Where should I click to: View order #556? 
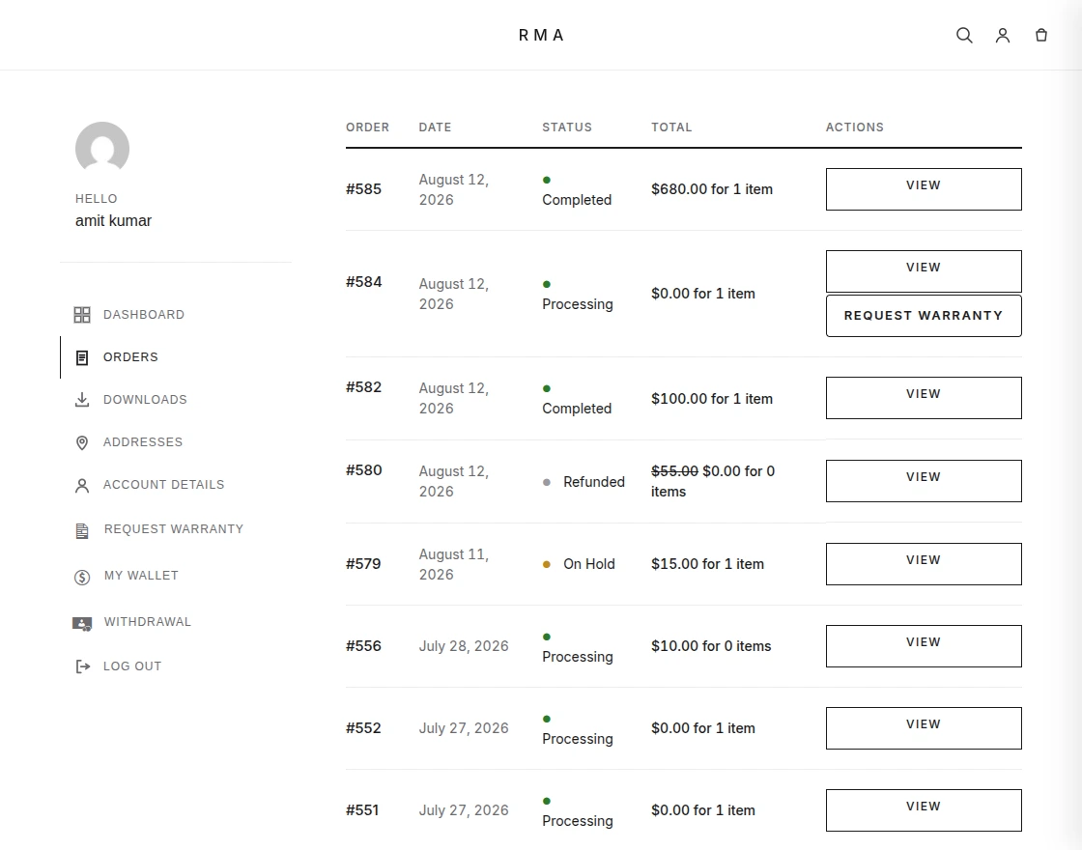tap(924, 646)
